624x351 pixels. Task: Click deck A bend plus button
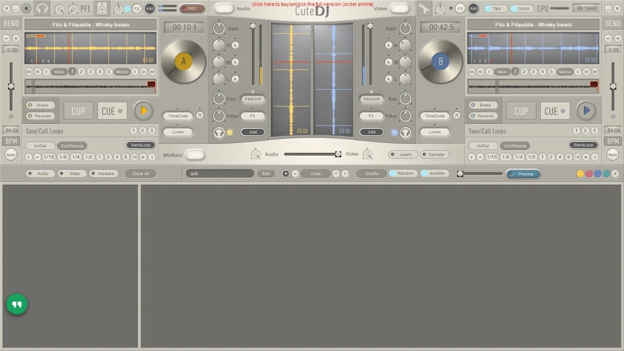16,39
